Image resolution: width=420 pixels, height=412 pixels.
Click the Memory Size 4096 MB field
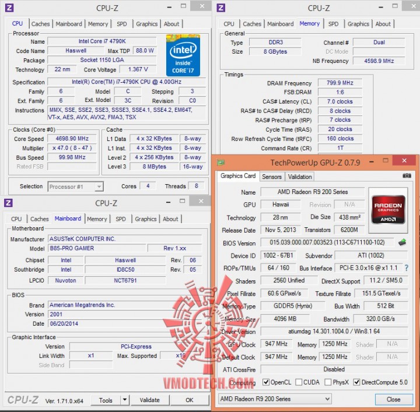pos(285,319)
